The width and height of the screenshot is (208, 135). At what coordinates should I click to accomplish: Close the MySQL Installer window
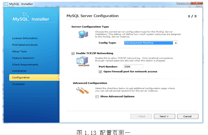tap(197, 3)
